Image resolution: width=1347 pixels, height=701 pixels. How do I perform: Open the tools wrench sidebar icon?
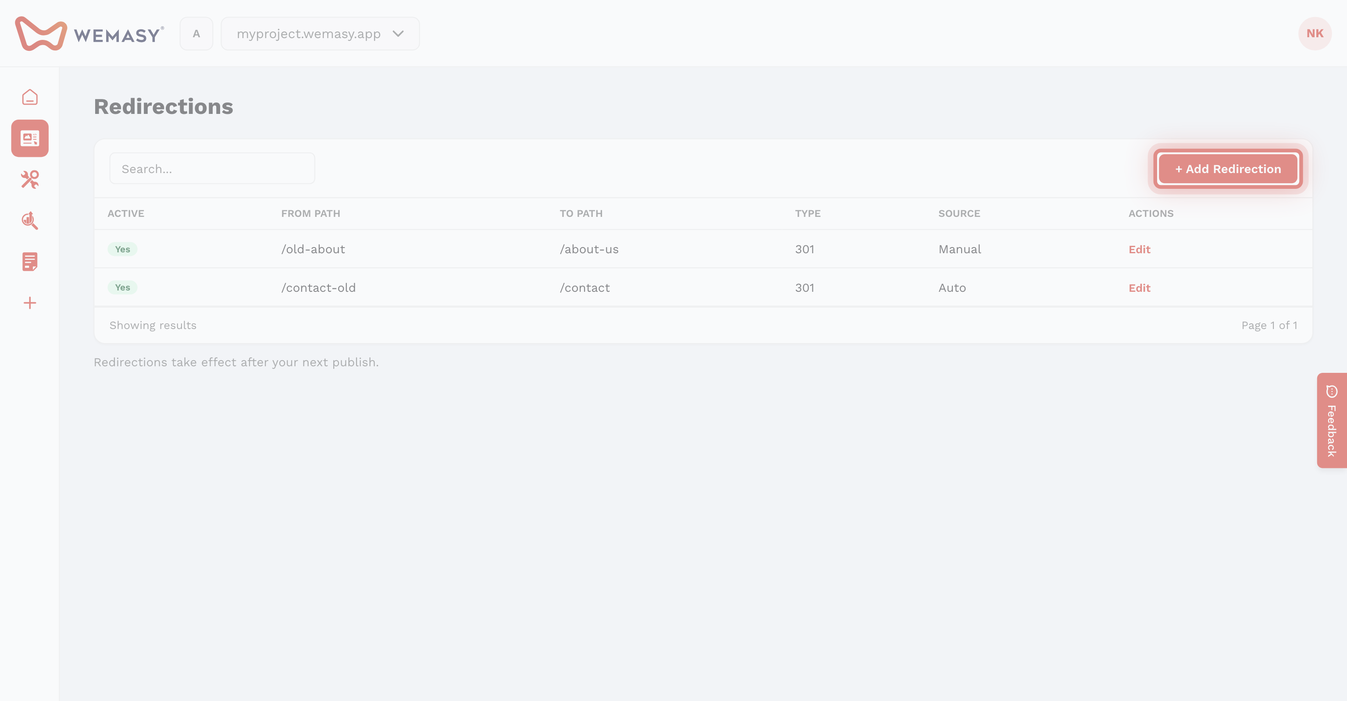[30, 179]
